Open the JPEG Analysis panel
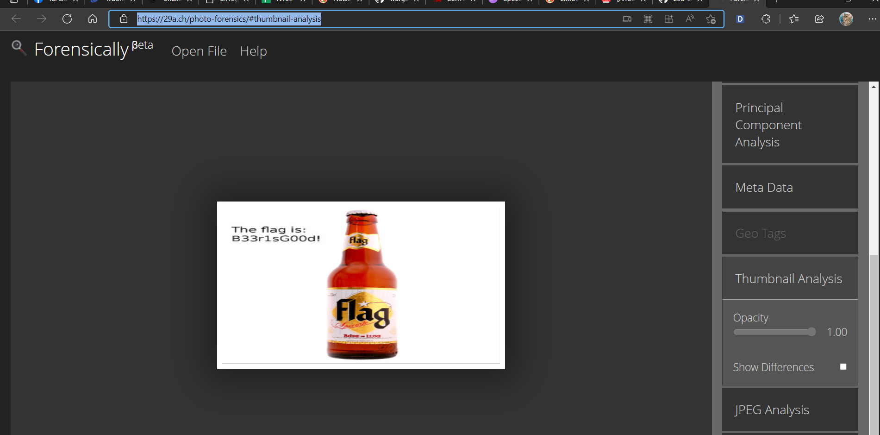 pyautogui.click(x=790, y=410)
